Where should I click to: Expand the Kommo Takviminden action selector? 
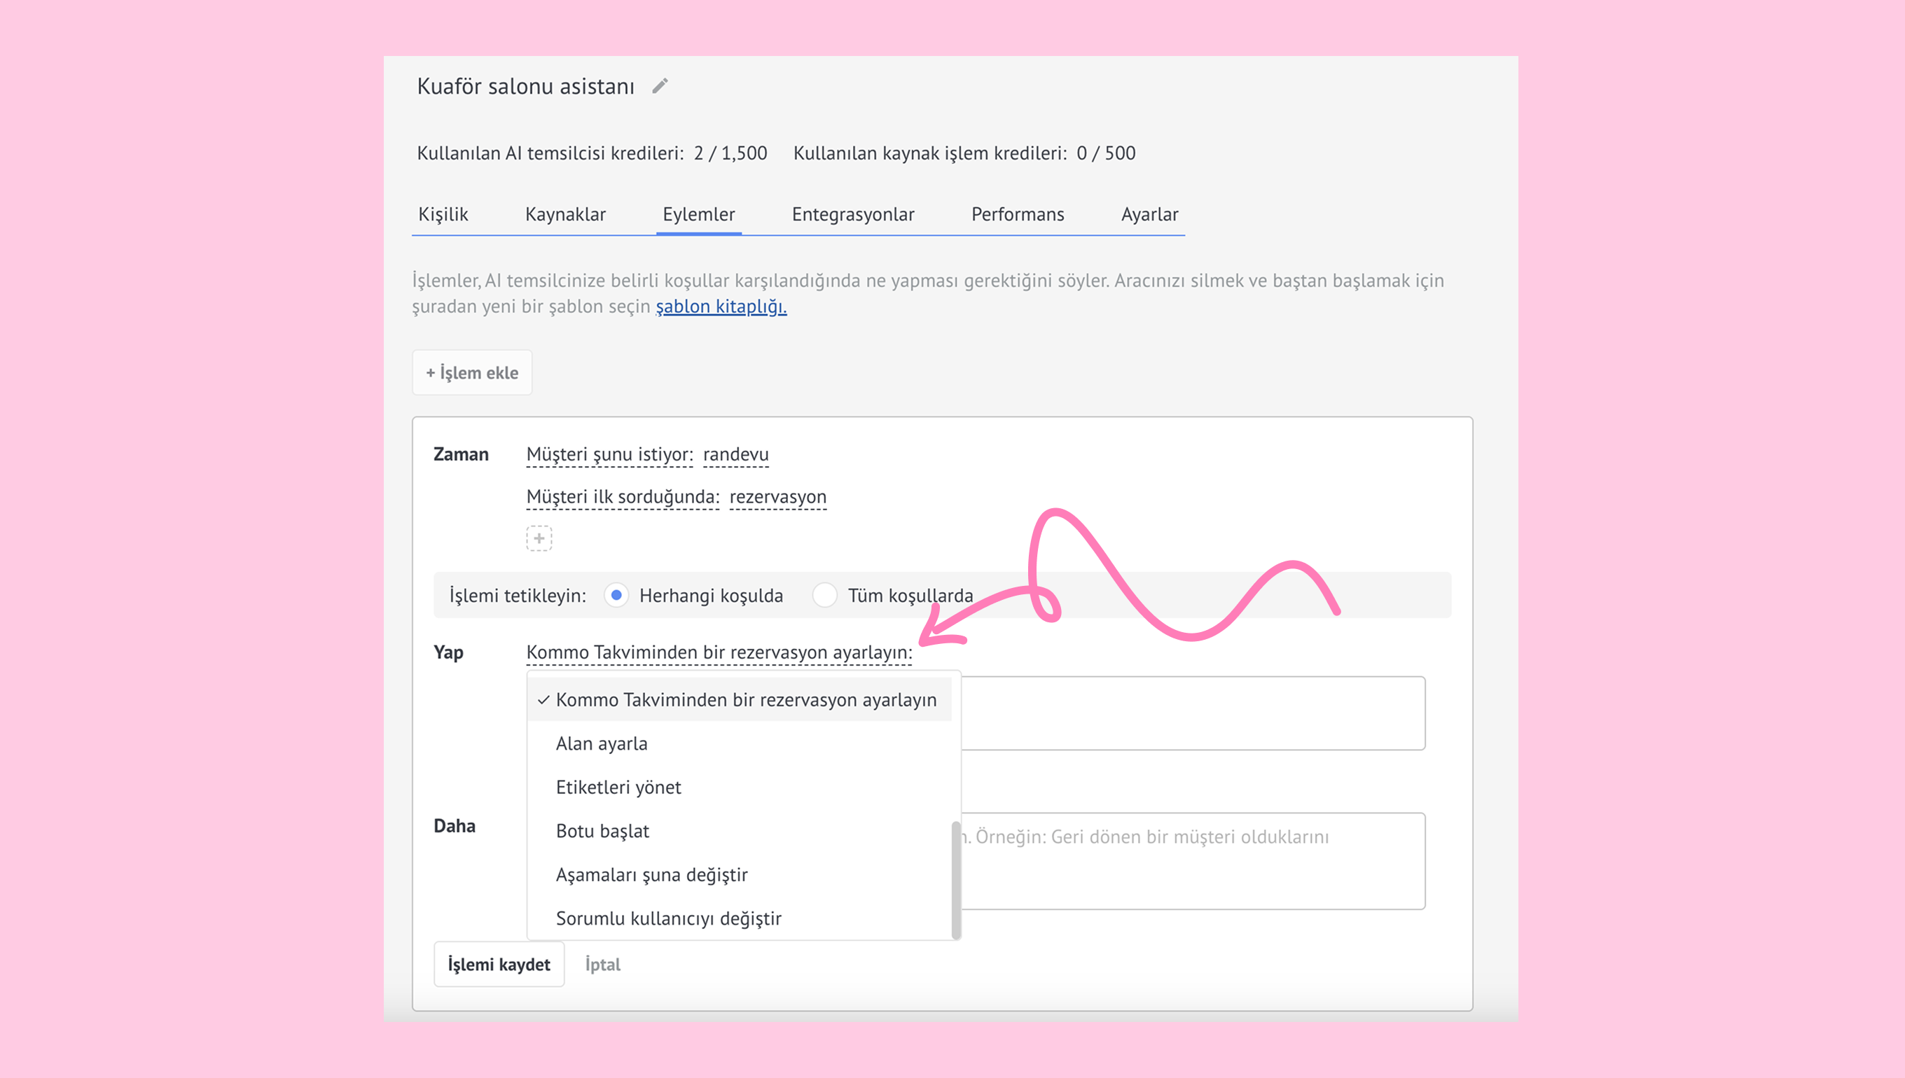coord(719,652)
